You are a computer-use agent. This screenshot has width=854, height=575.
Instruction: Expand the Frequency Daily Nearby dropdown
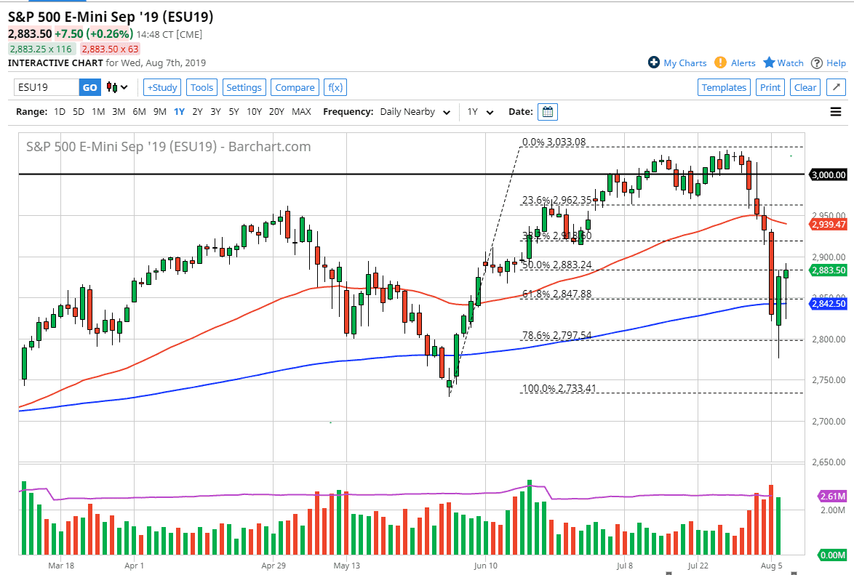pyautogui.click(x=413, y=111)
